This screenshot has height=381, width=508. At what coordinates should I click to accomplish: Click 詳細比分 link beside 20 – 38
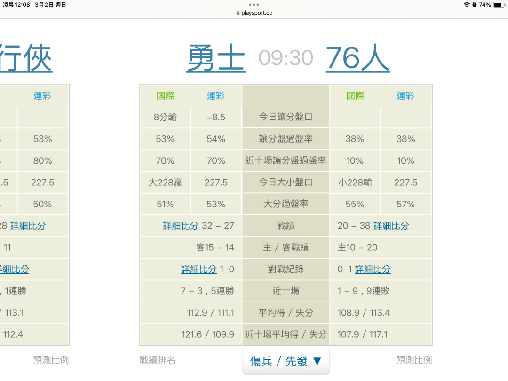[391, 225]
